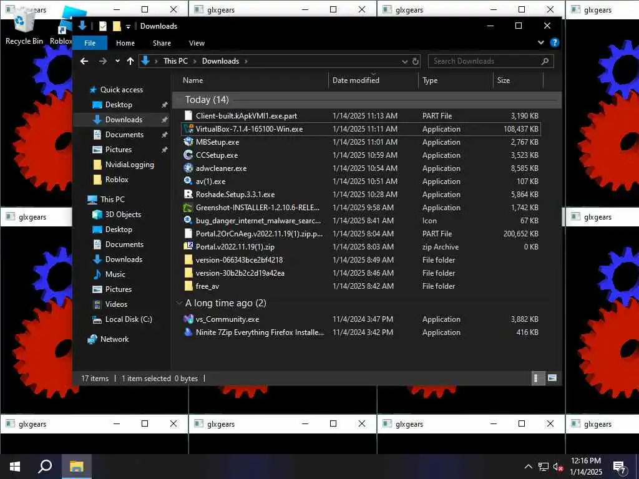The height and width of the screenshot is (479, 639).
Task: Go forward using the forward arrow
Action: tap(103, 61)
